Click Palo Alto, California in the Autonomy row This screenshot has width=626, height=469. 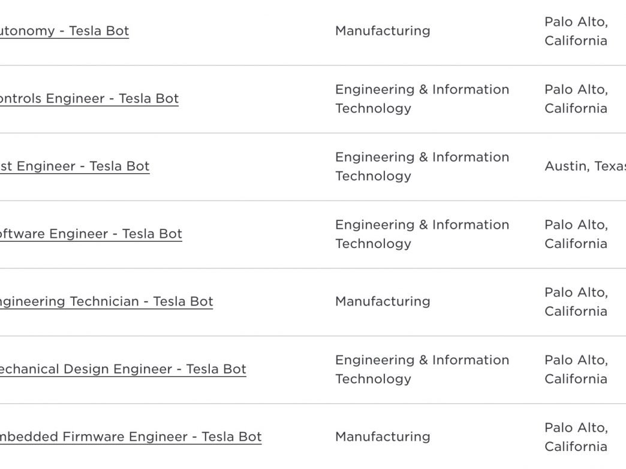(x=576, y=31)
